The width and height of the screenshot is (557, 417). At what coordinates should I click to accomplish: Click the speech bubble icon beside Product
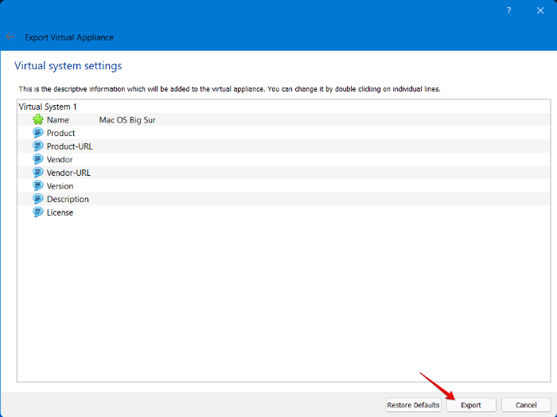click(x=38, y=133)
